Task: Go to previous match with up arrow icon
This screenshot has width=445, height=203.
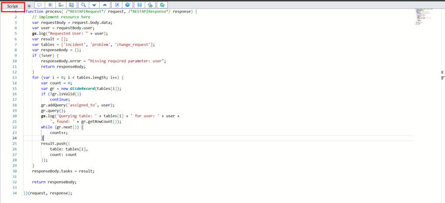Action: point(105,5)
